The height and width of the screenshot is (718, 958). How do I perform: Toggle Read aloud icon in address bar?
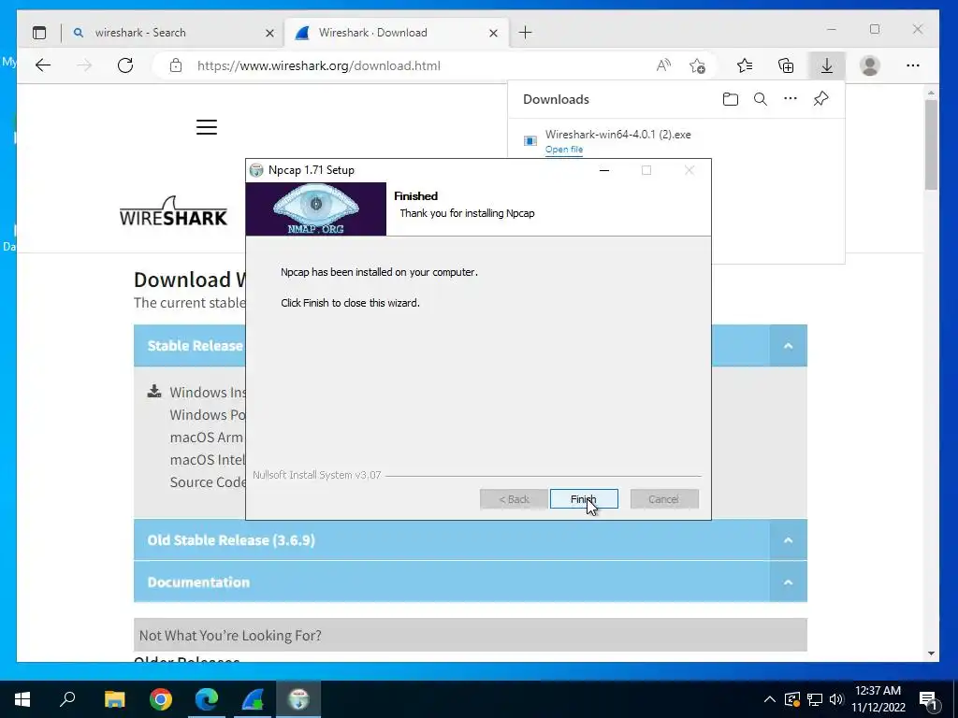663,65
